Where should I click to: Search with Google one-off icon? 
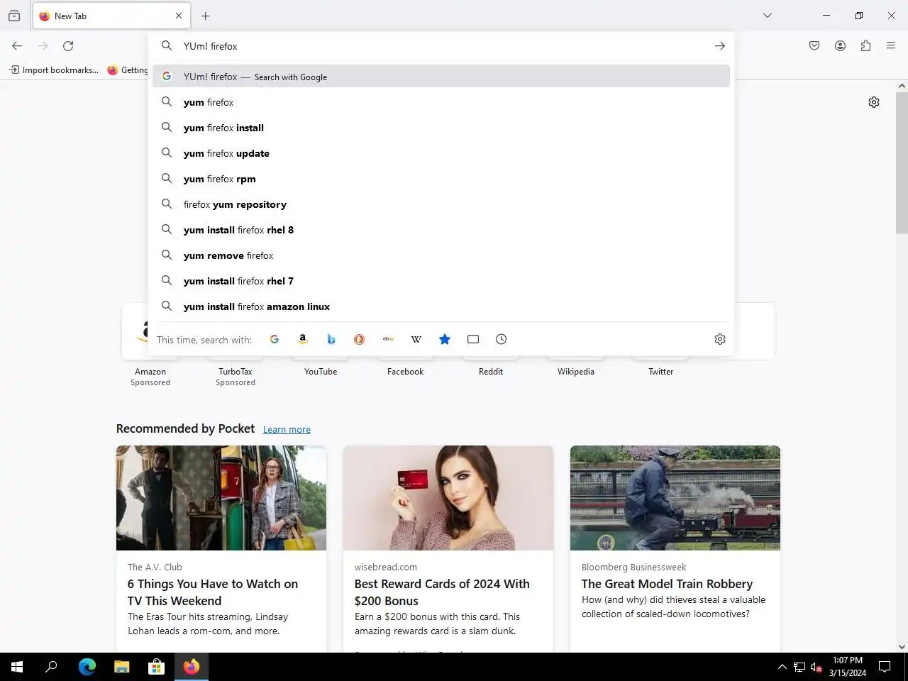(275, 339)
